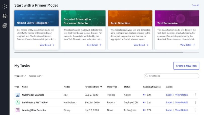Click Label link for Sentiment / PR Tracker

pos(169,102)
